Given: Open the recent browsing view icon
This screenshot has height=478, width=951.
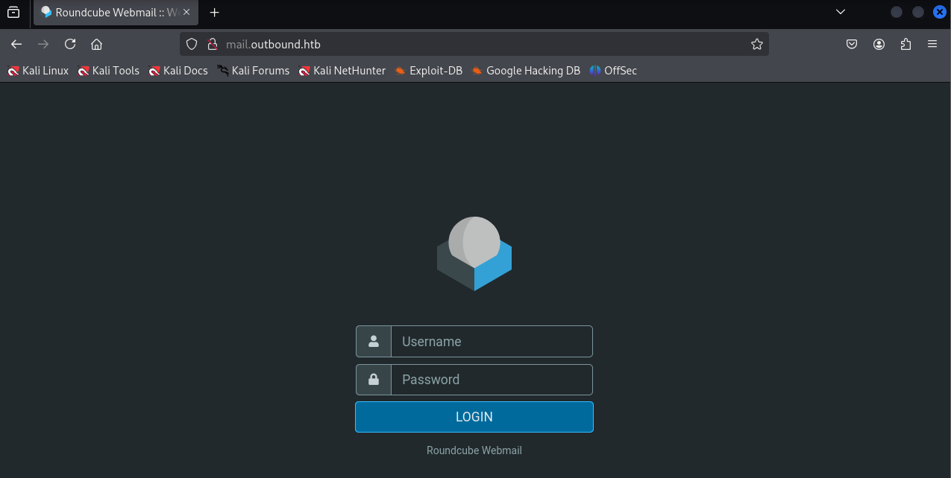Looking at the screenshot, I should (13, 12).
